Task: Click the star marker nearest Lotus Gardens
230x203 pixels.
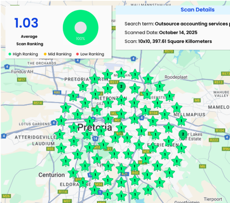Action: coord(61,121)
